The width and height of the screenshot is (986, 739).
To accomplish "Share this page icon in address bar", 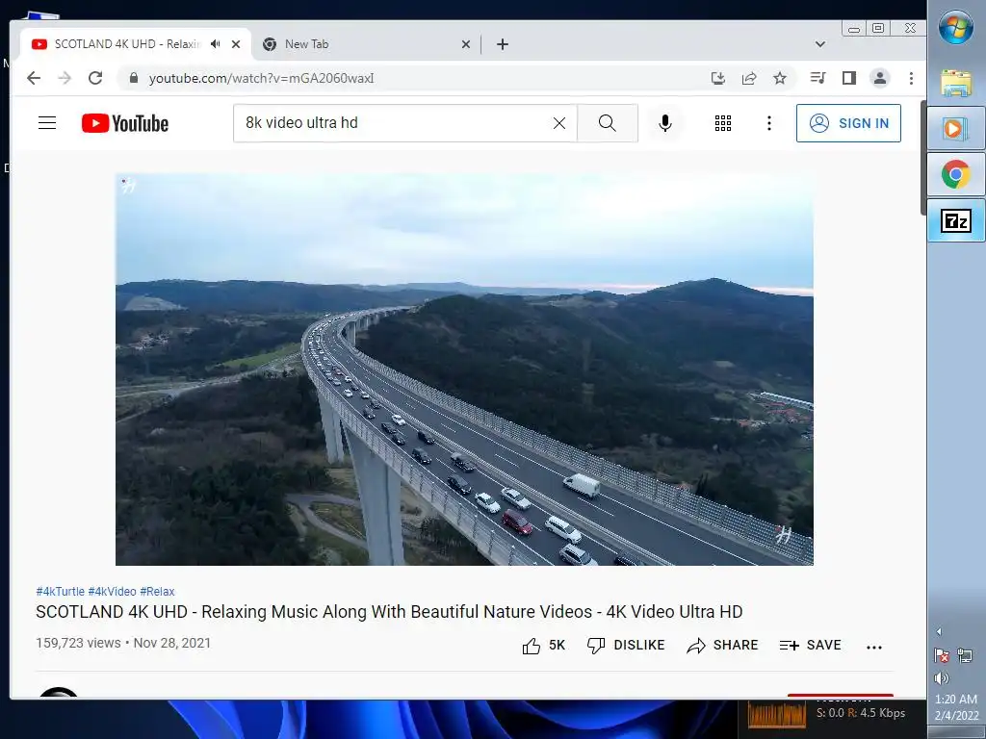I will click(749, 78).
